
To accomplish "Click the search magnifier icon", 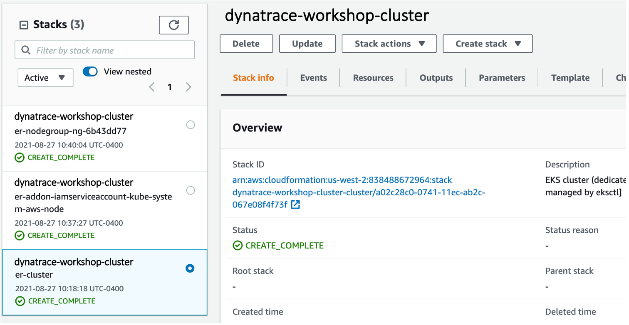I will click(x=26, y=50).
